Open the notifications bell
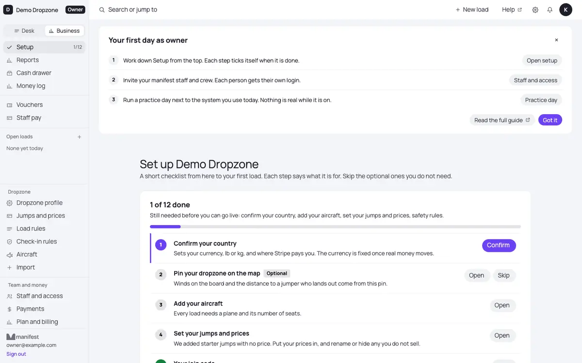This screenshot has height=363, width=582. (550, 10)
